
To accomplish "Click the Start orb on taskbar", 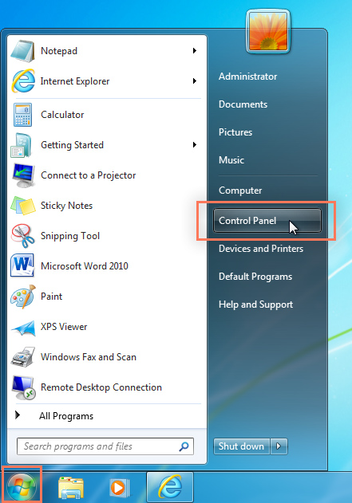I will [22, 487].
